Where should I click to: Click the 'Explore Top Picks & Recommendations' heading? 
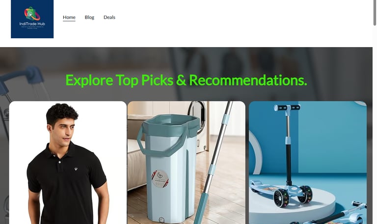point(187,80)
